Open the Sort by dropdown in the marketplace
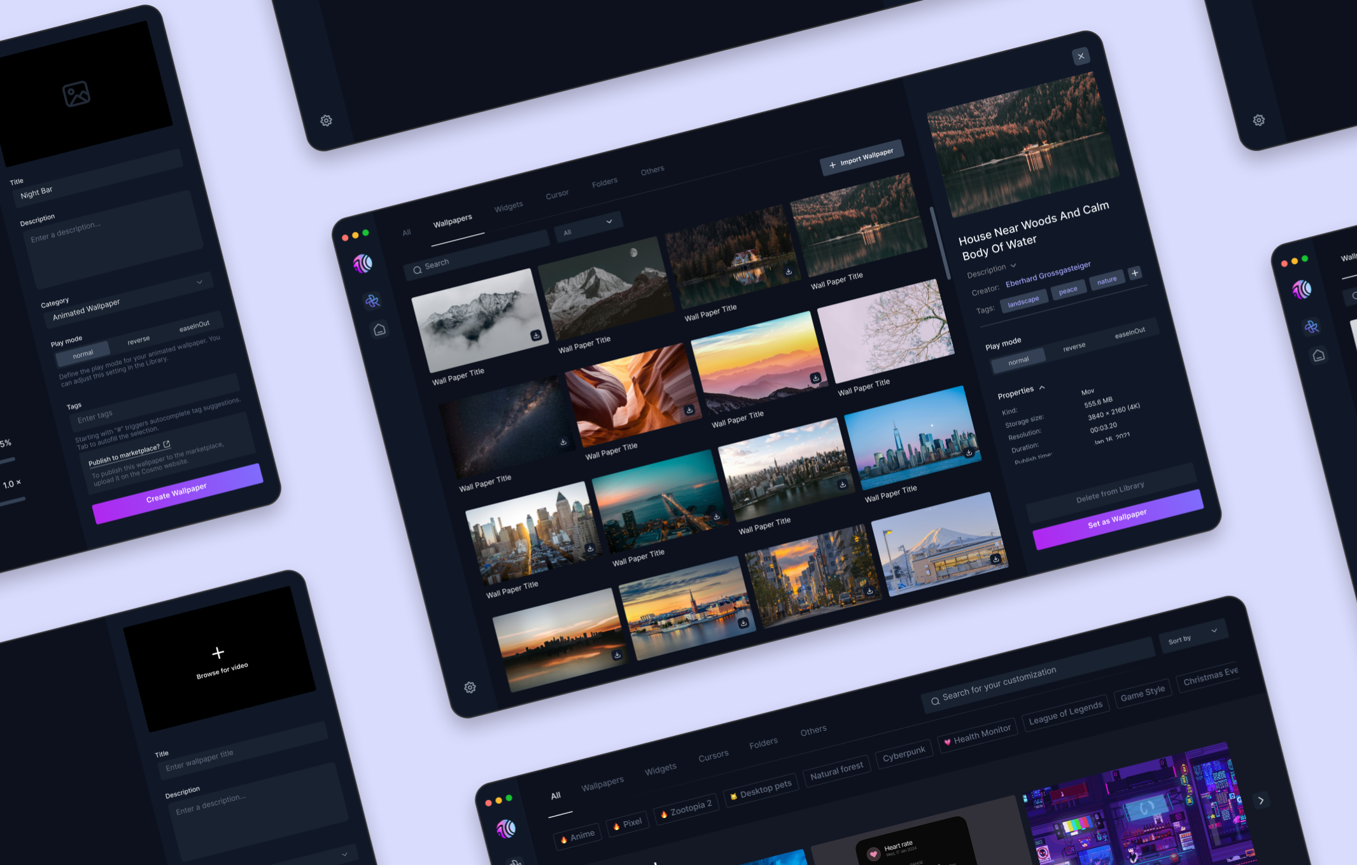 pyautogui.click(x=1193, y=637)
